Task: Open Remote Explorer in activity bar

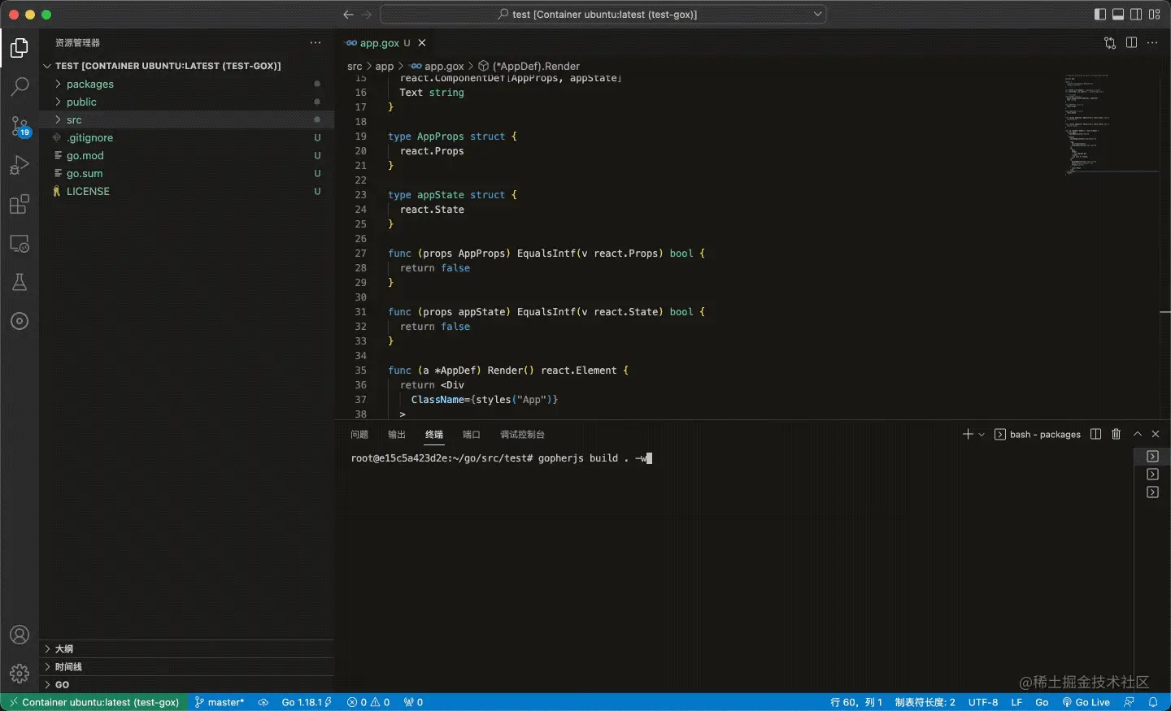Action: click(20, 243)
